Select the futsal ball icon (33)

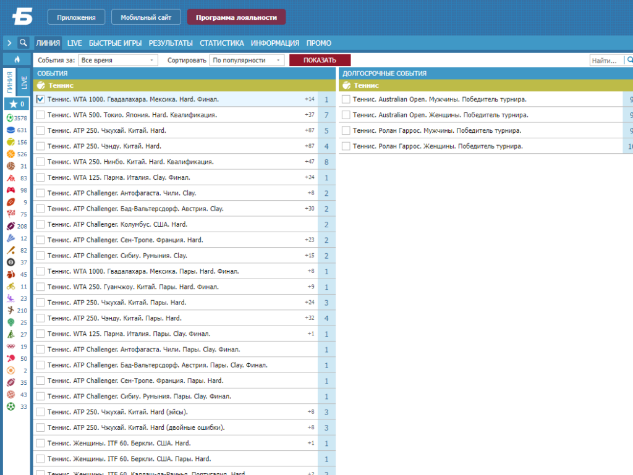(11, 406)
